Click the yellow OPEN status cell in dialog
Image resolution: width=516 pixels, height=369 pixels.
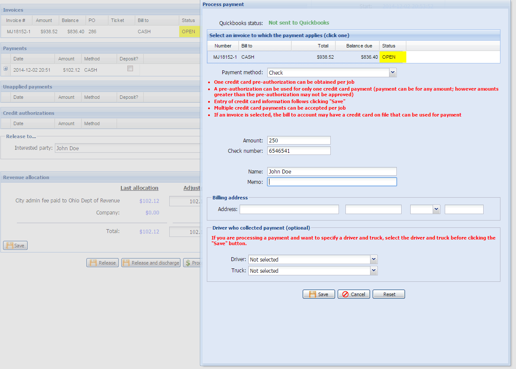[x=393, y=57]
